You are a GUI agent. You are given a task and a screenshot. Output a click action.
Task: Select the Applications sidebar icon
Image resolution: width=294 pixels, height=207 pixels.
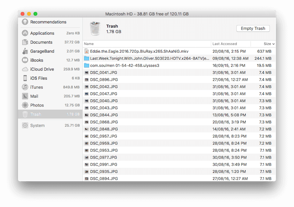[x=25, y=33]
